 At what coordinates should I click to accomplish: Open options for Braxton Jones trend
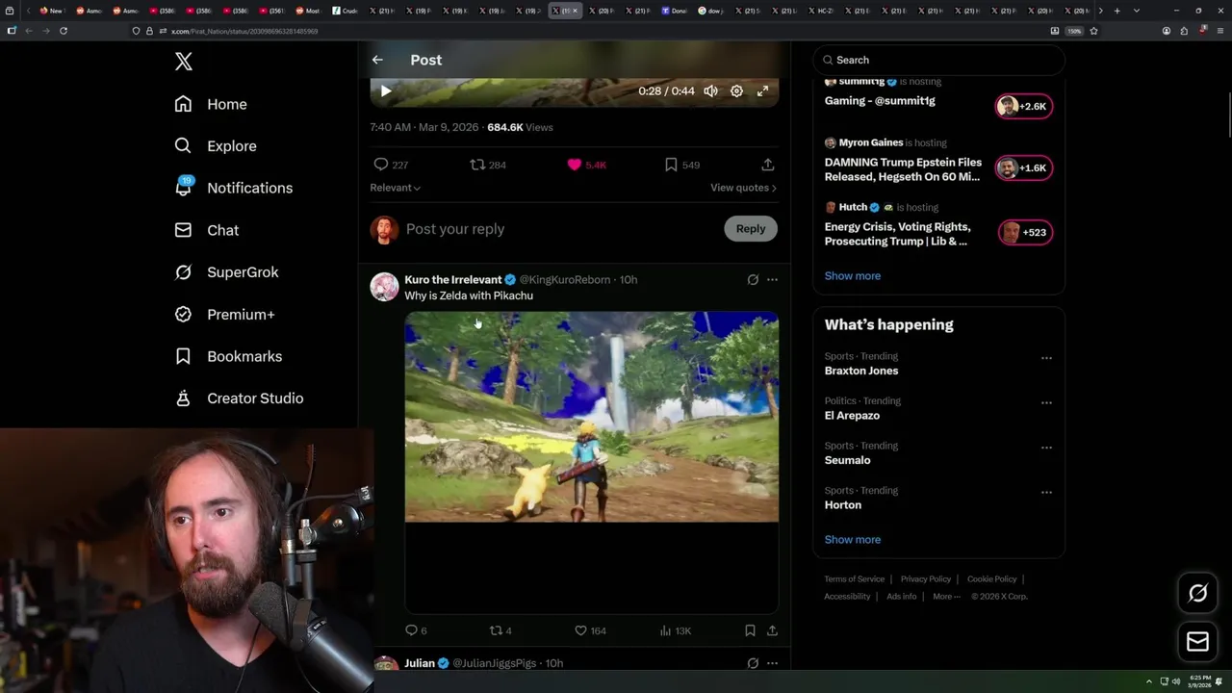coord(1046,358)
